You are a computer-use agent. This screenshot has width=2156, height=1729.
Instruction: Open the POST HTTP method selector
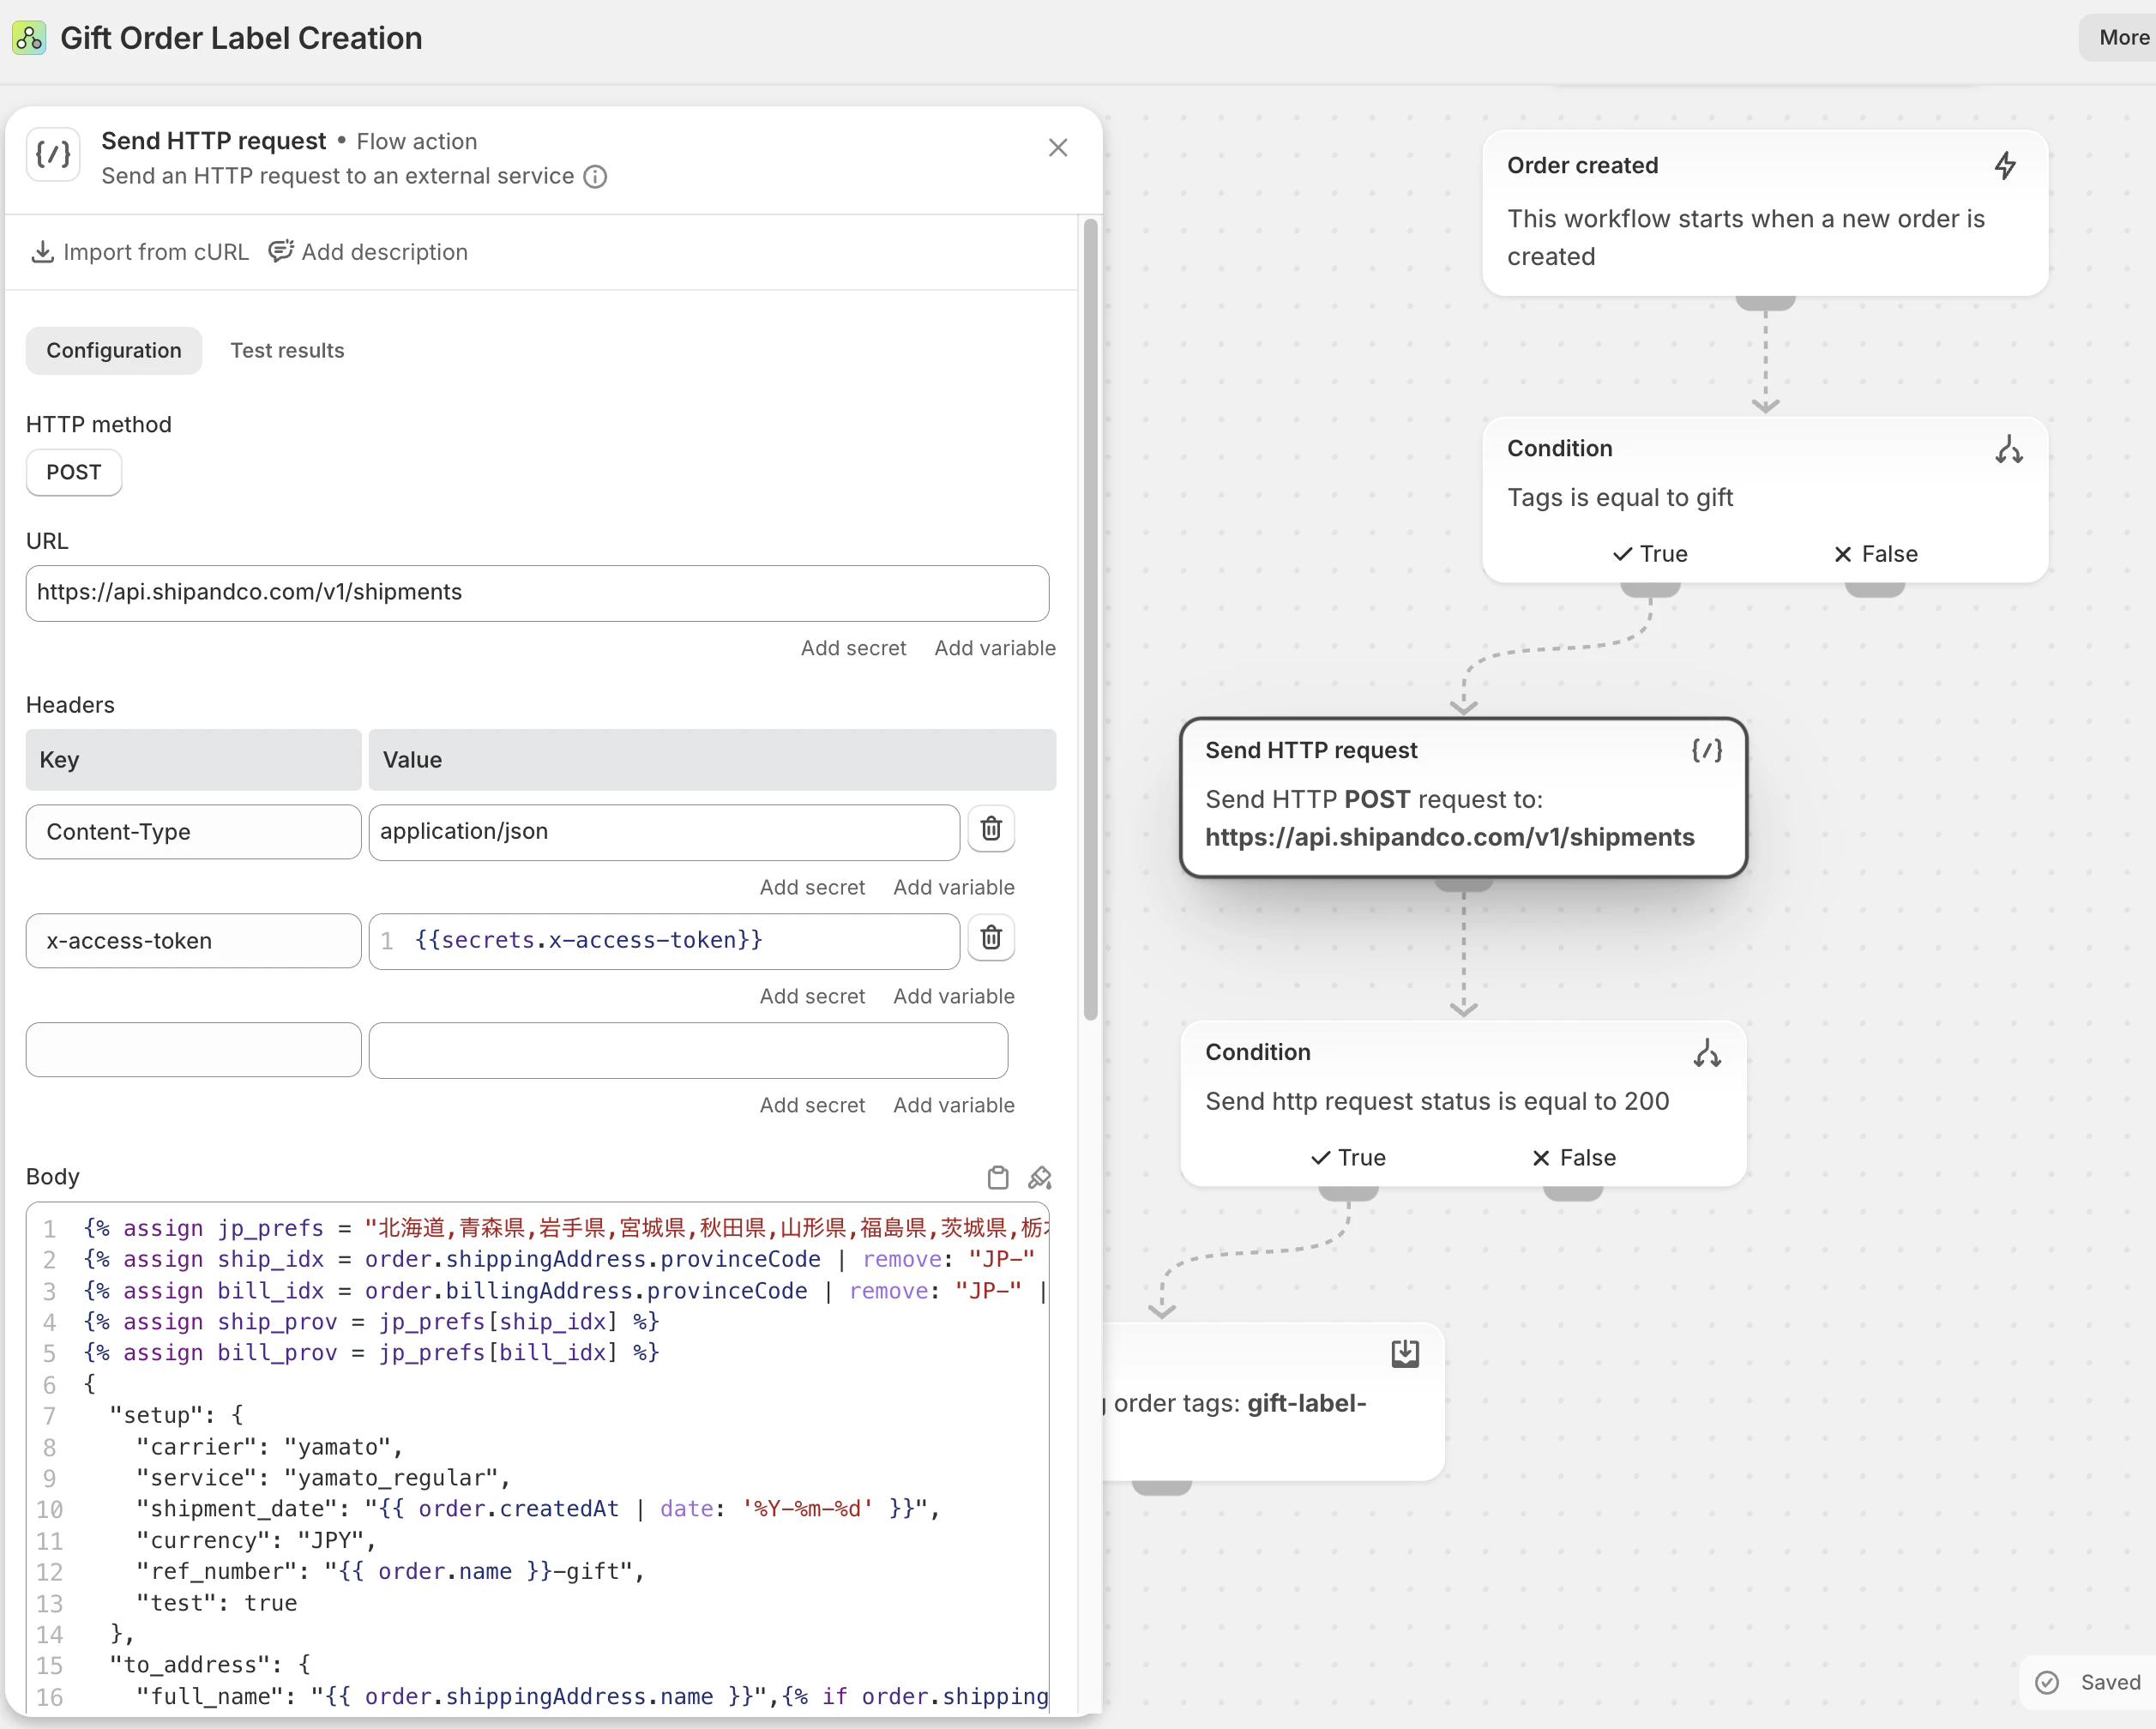click(74, 472)
